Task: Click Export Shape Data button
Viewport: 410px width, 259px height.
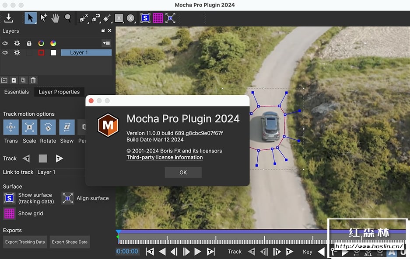Action: coord(70,242)
